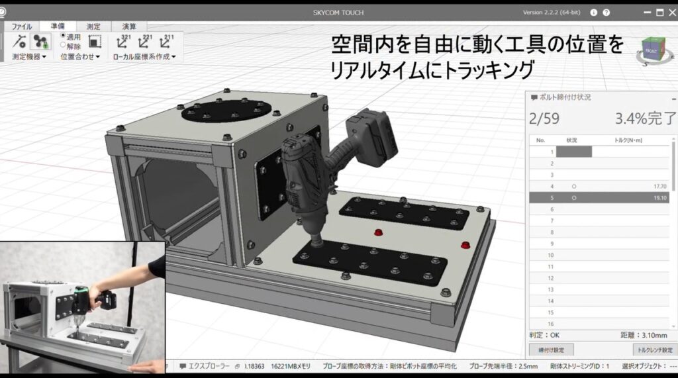The height and width of the screenshot is (378, 678).
Task: Click the Explorer speech bubble icon
Action: (183, 366)
